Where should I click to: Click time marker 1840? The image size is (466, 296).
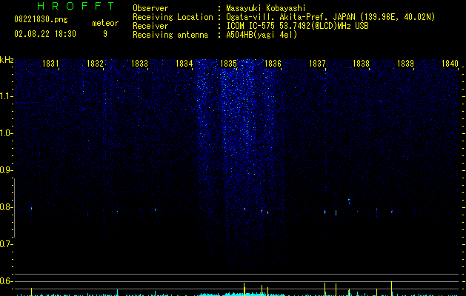click(450, 64)
